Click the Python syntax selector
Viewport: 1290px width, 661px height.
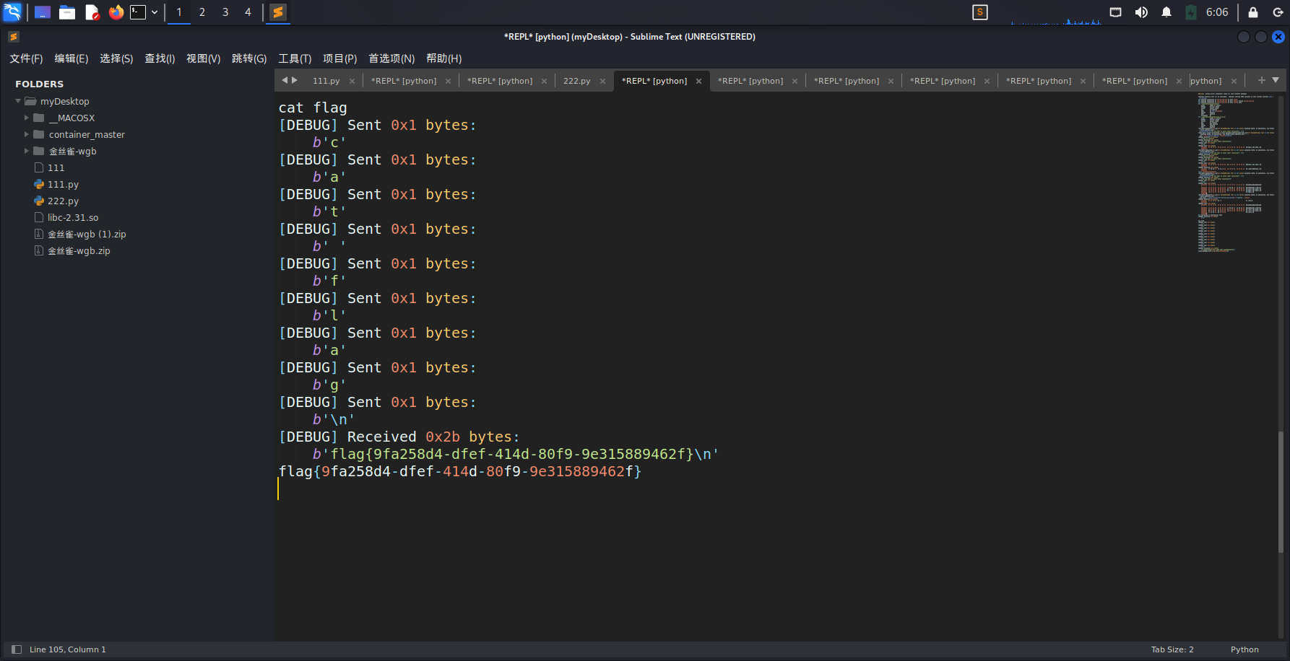[x=1244, y=649]
